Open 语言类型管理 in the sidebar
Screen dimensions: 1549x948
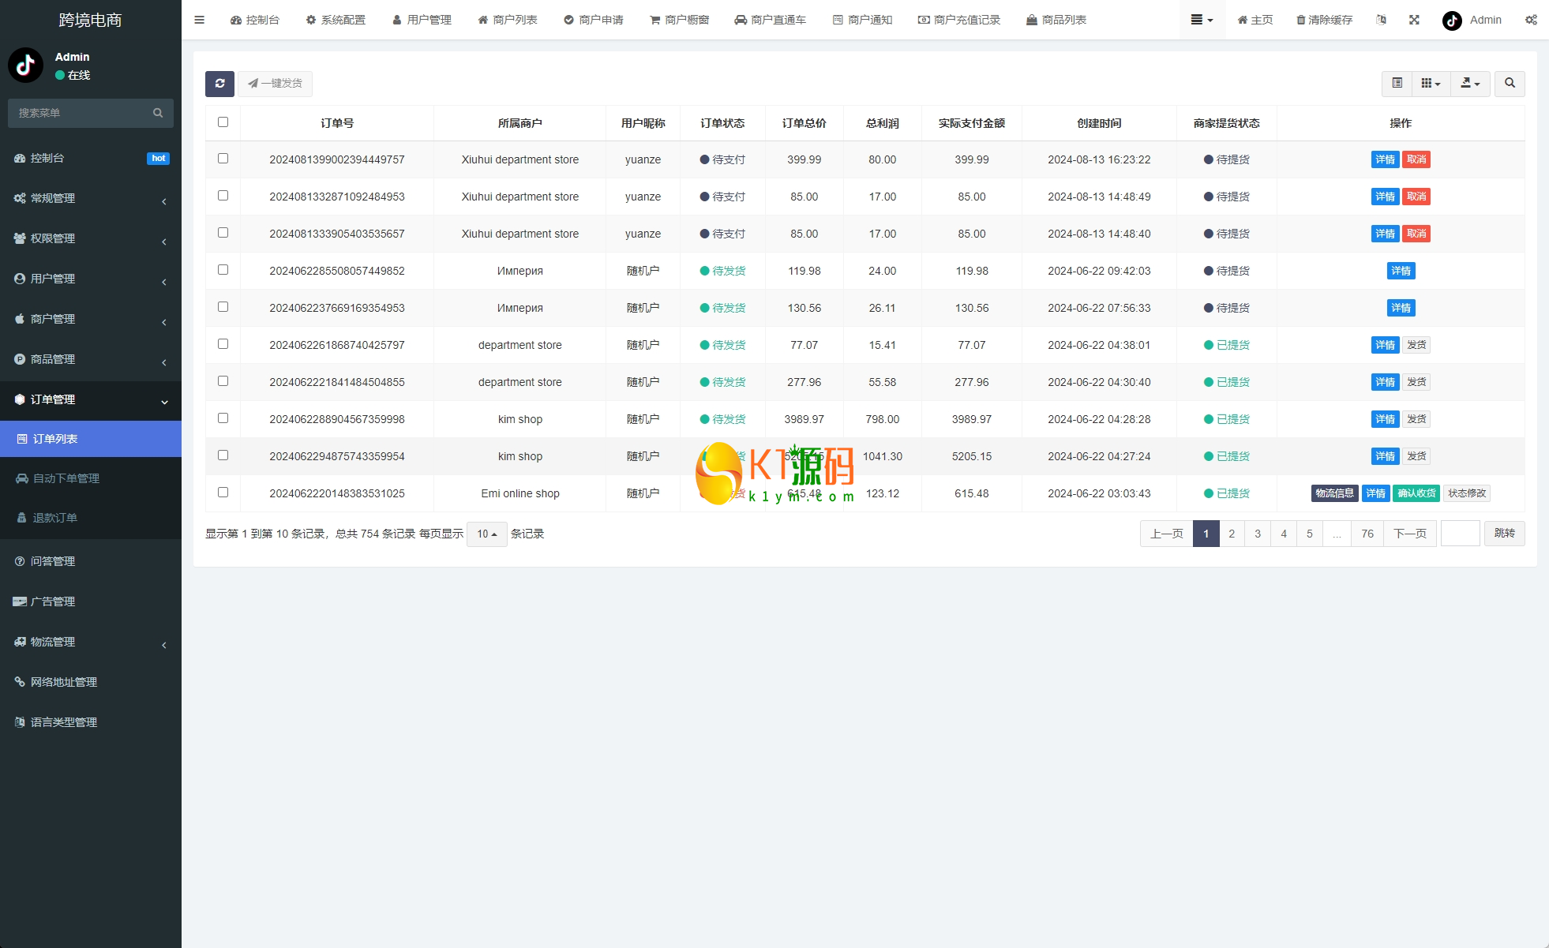[x=91, y=722]
